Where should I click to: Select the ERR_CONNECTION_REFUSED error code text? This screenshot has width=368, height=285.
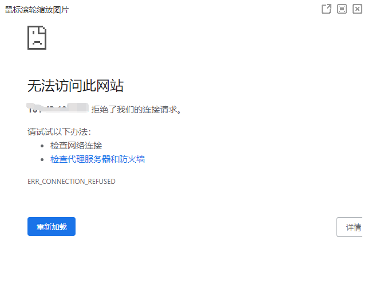[x=72, y=182]
